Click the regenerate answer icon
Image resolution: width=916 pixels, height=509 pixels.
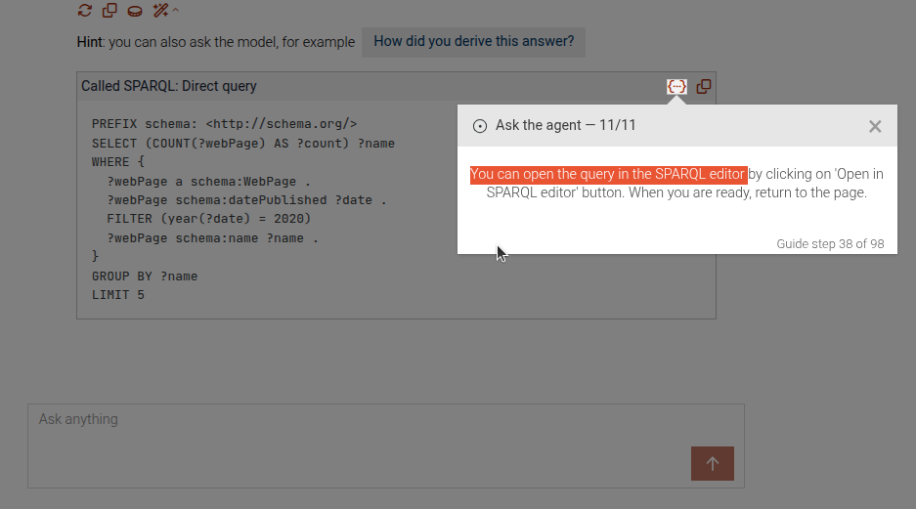click(x=85, y=11)
